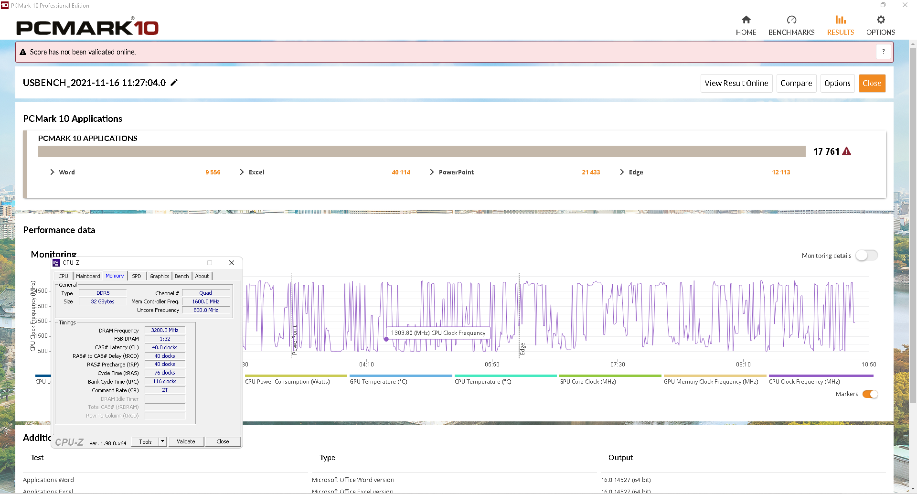Screen dimensions: 917x494
Task: Go to the Home section
Action: pos(746,25)
